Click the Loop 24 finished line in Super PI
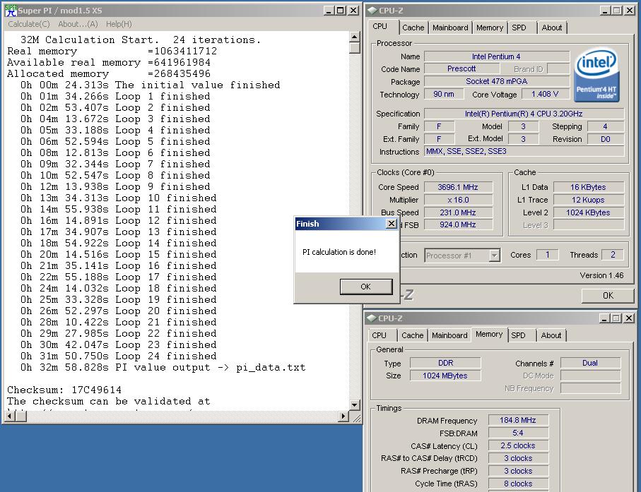Viewport: 641px width, 492px height. pyautogui.click(x=119, y=356)
